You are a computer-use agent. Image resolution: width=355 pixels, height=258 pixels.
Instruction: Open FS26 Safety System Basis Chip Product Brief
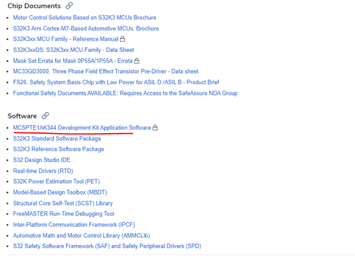point(116,82)
